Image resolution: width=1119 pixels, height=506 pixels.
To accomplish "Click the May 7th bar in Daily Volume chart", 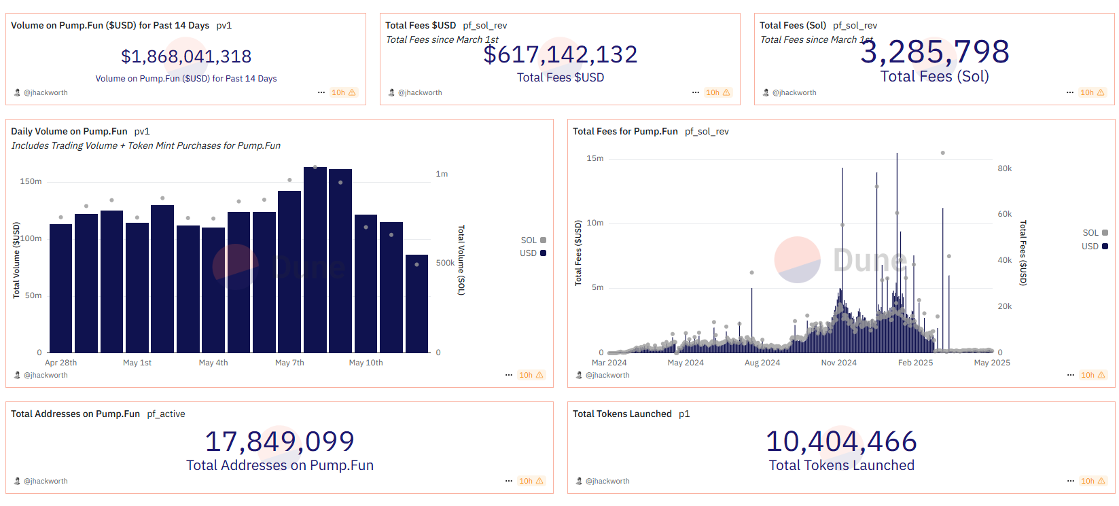I will point(289,272).
